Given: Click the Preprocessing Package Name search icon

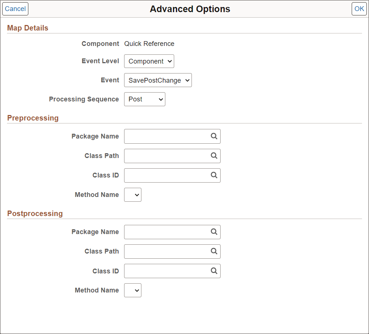Looking at the screenshot, I should pyautogui.click(x=214, y=136).
